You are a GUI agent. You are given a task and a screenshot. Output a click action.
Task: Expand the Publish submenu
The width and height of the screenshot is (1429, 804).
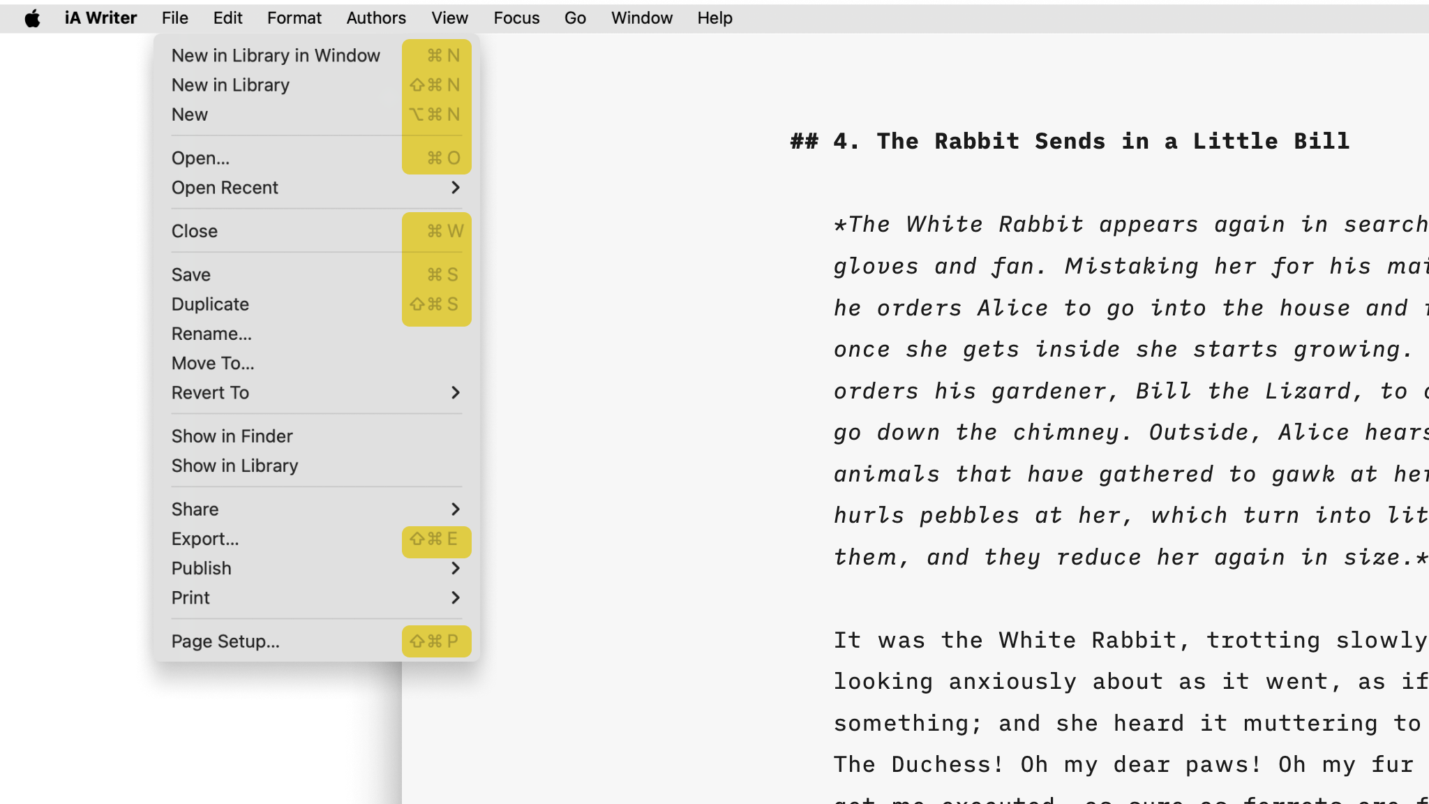202,568
